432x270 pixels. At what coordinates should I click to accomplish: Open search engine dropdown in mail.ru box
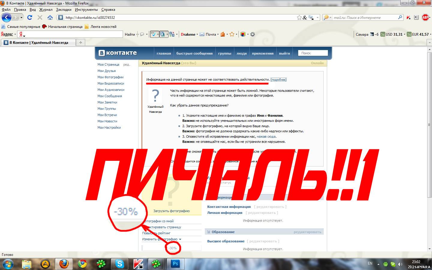tap(331, 18)
